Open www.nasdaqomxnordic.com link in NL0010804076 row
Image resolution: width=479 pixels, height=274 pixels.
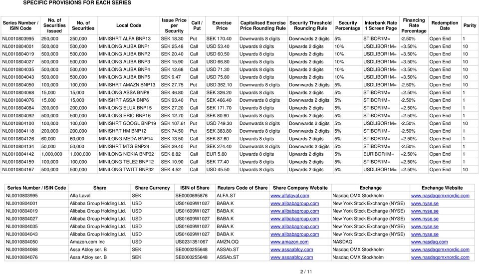tap(440, 257)
